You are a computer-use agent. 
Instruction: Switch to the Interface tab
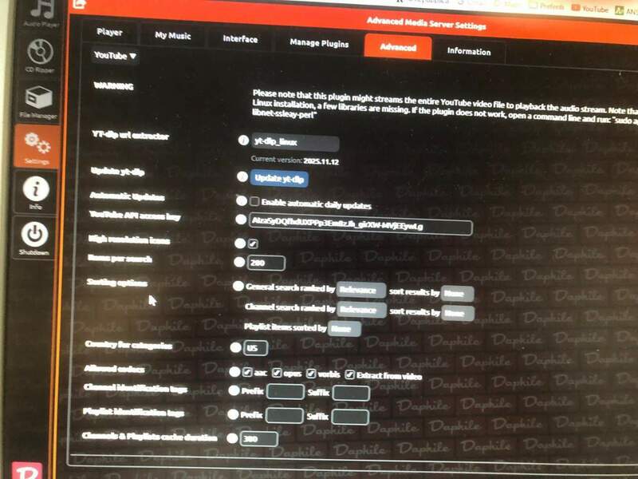240,39
